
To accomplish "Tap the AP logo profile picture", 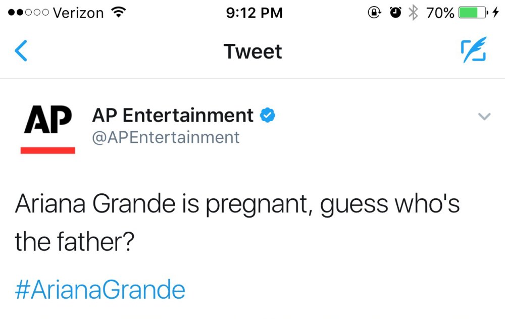I will point(48,128).
